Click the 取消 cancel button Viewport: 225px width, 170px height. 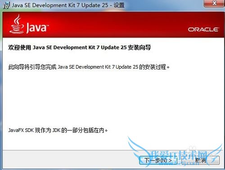coord(200,161)
